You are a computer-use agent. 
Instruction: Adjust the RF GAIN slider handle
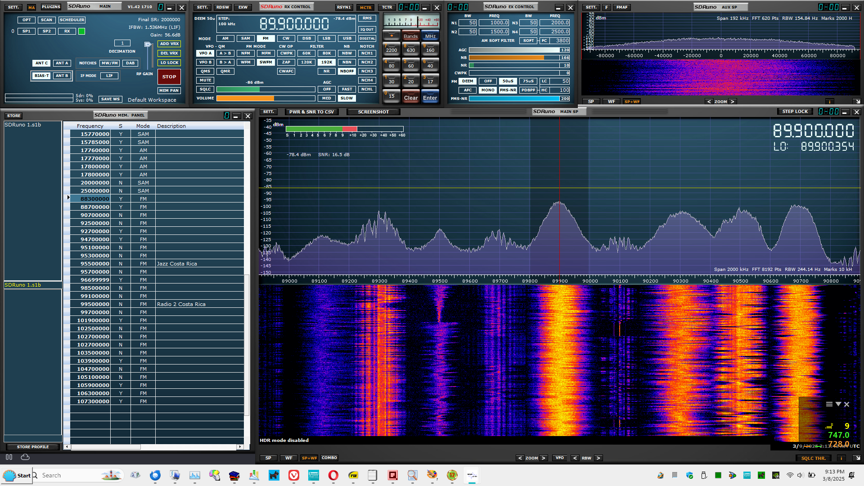click(148, 45)
